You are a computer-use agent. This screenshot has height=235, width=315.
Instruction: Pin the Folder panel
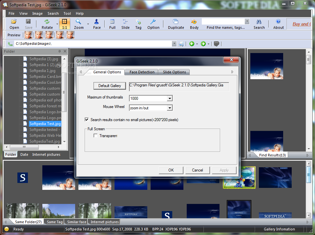59,51
